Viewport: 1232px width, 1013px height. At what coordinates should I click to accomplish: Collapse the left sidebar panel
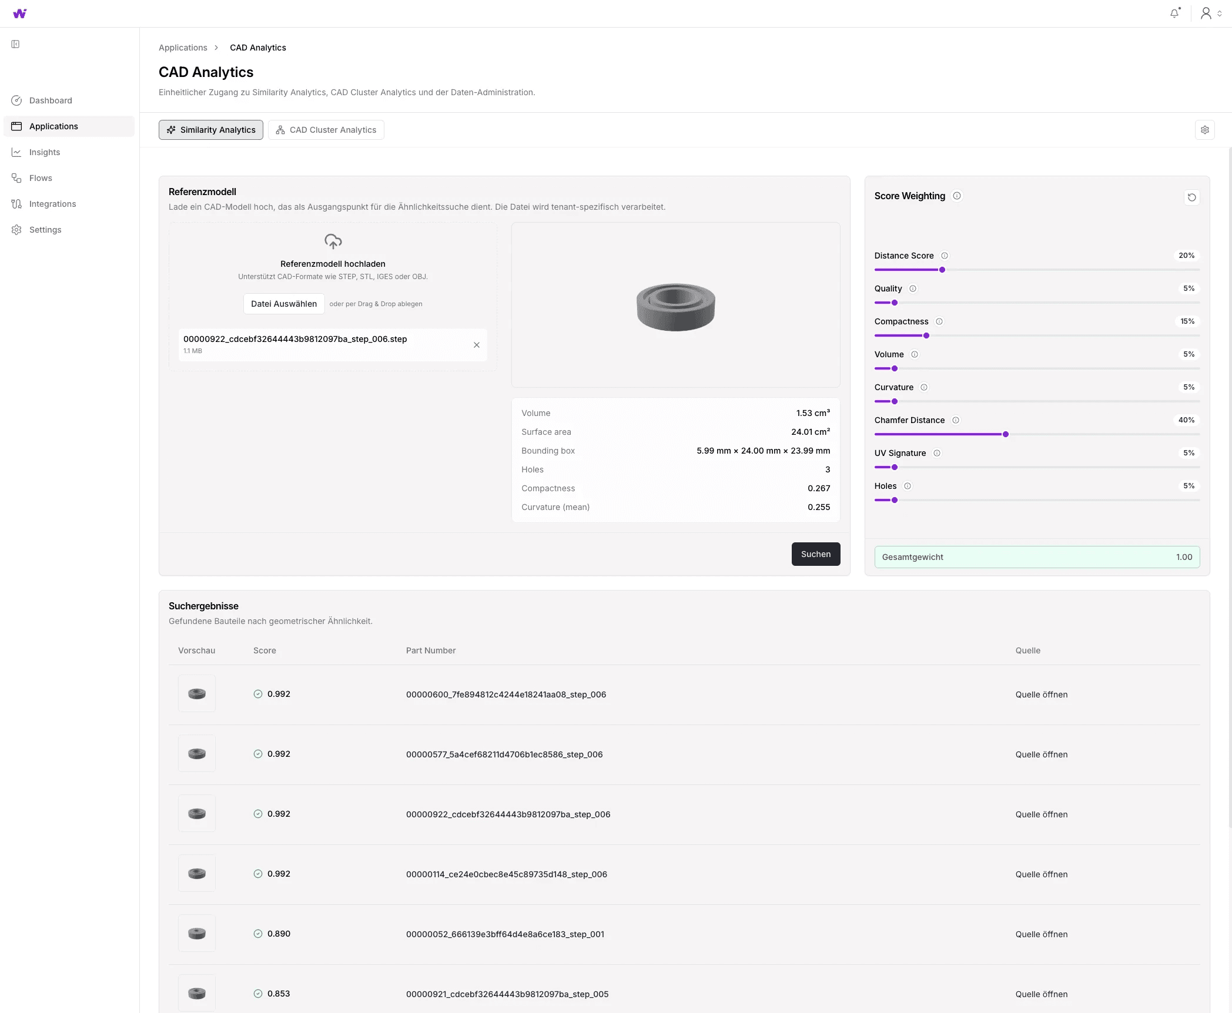point(15,44)
